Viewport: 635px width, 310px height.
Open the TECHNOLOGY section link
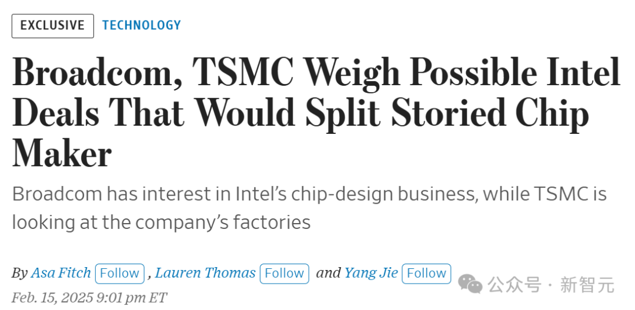tap(141, 25)
